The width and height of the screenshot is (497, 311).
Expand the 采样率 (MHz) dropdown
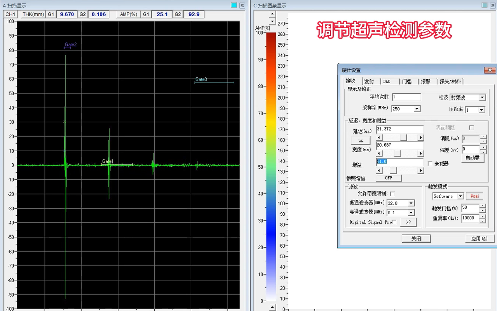point(417,109)
